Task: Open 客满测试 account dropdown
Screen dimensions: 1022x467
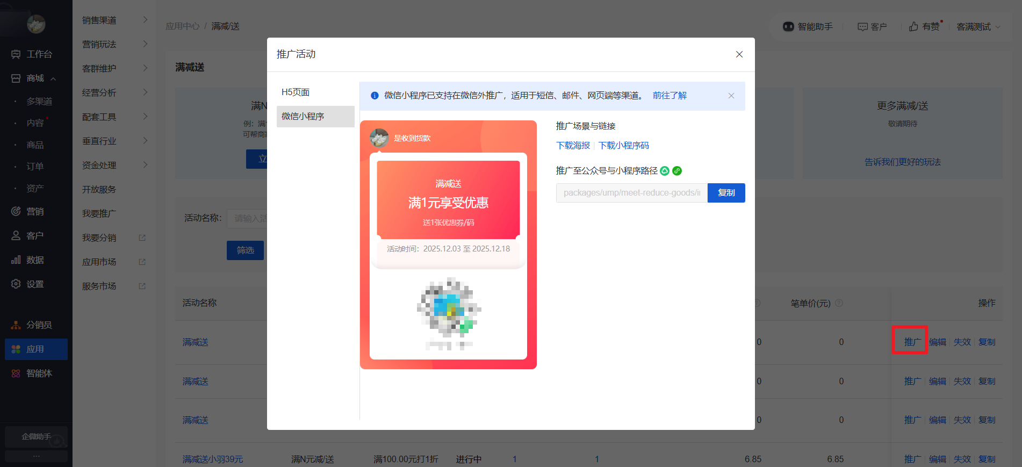Action: tap(978, 26)
